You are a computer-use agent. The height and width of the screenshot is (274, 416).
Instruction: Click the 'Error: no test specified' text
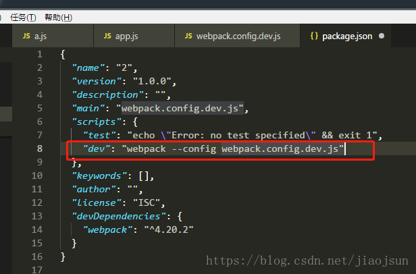click(x=238, y=135)
